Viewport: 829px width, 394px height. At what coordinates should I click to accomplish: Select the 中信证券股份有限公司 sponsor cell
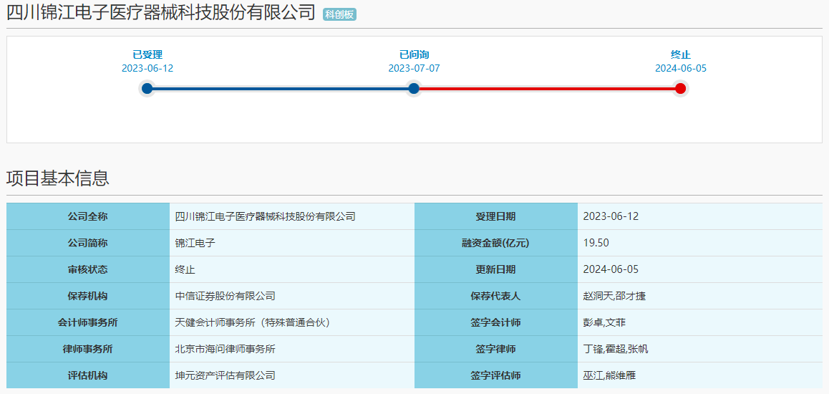click(x=226, y=296)
